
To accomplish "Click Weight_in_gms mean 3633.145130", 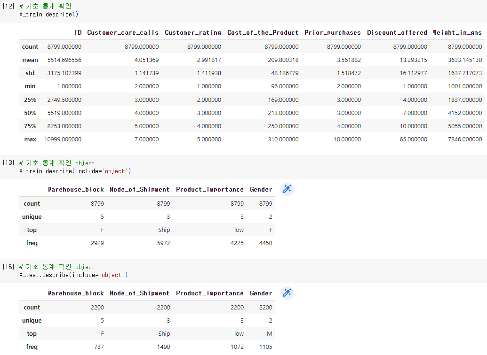I will (465, 60).
